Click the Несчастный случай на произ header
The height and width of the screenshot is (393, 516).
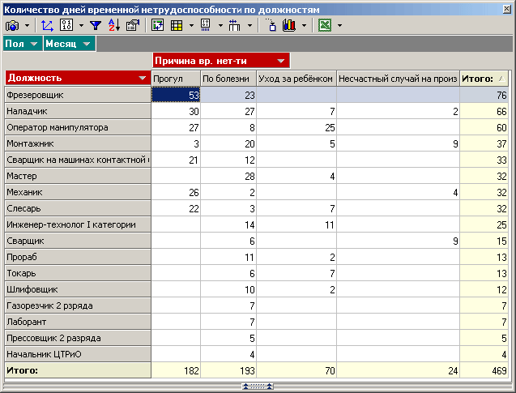tap(398, 79)
